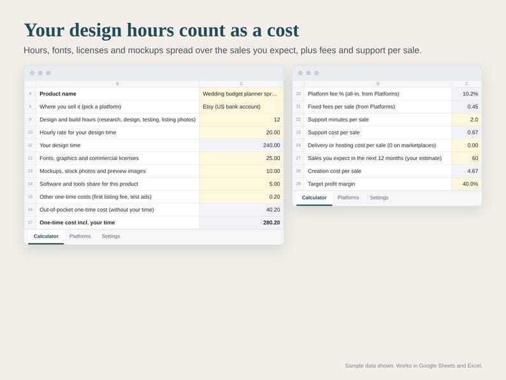Select hourly rate value 20.00
506x380 pixels.
pos(242,133)
